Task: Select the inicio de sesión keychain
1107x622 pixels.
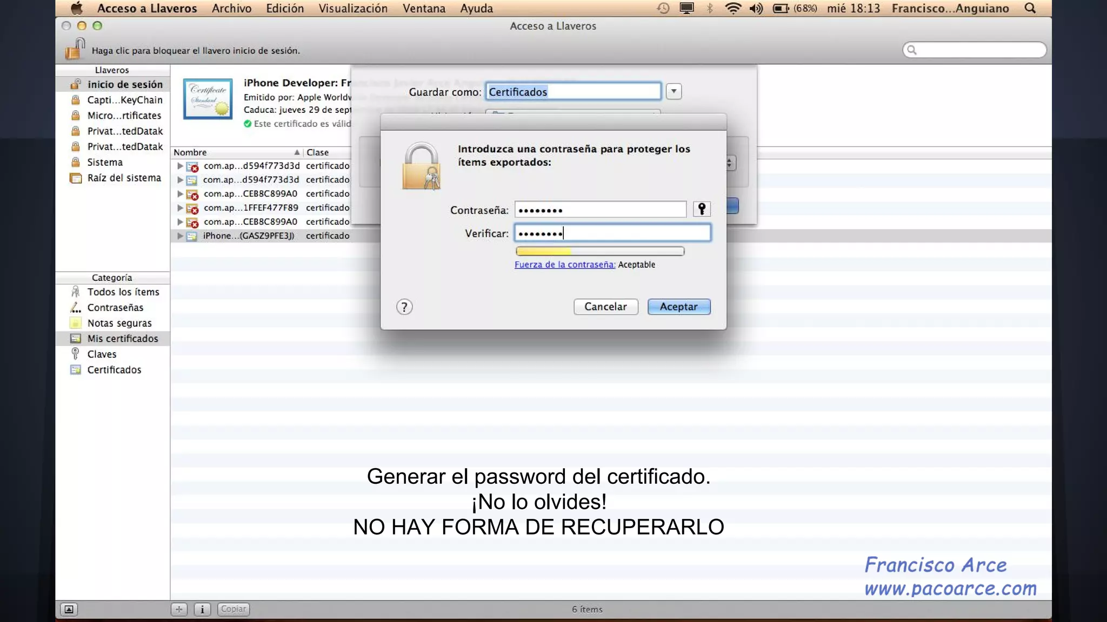Action: pyautogui.click(x=112, y=84)
